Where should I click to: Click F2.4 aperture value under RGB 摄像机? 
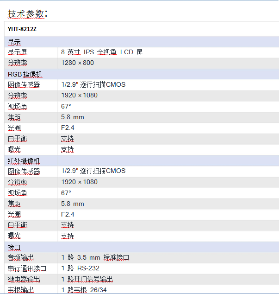pyautogui.click(x=68, y=128)
